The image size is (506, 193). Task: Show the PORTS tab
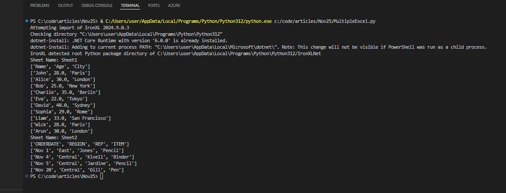[154, 6]
